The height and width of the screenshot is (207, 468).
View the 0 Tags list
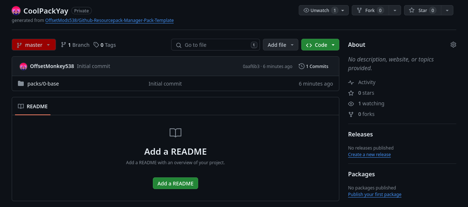pyautogui.click(x=105, y=45)
